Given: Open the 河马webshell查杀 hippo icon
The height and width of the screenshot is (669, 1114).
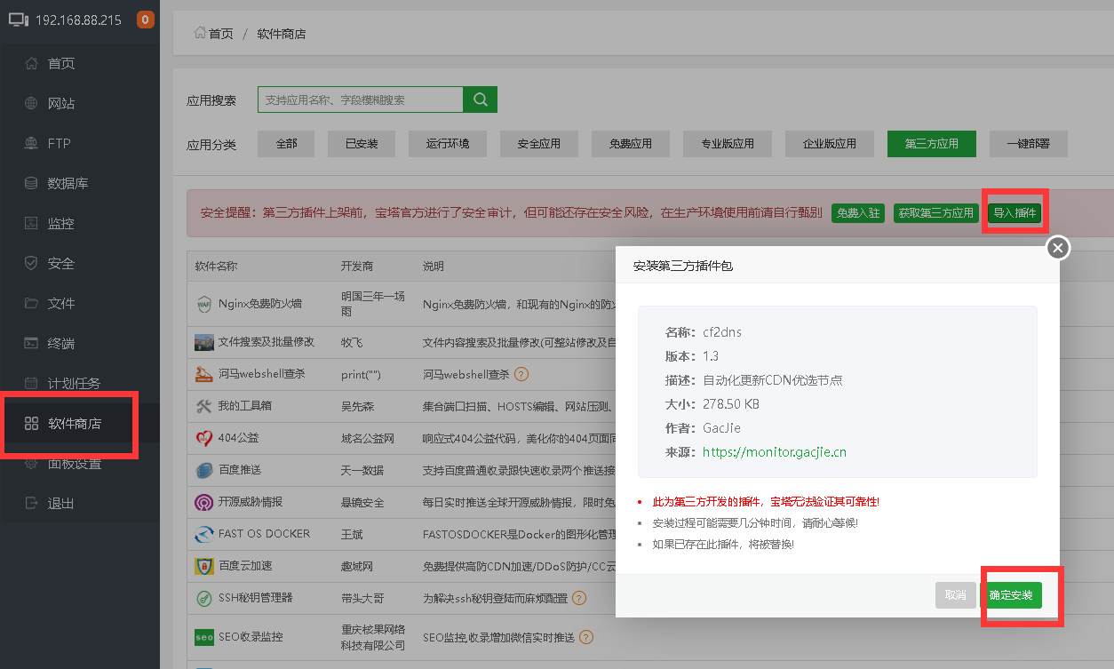Looking at the screenshot, I should coord(204,374).
